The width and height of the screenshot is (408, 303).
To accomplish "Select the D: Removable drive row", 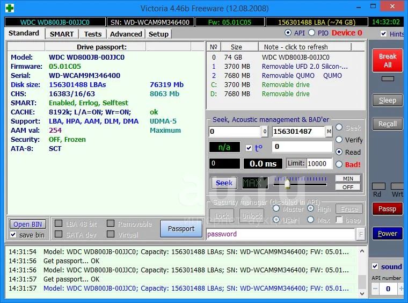I will 286,93.
